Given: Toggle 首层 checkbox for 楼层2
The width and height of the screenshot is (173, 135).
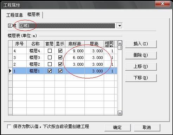Looking at the screenshot, I should (50, 64).
